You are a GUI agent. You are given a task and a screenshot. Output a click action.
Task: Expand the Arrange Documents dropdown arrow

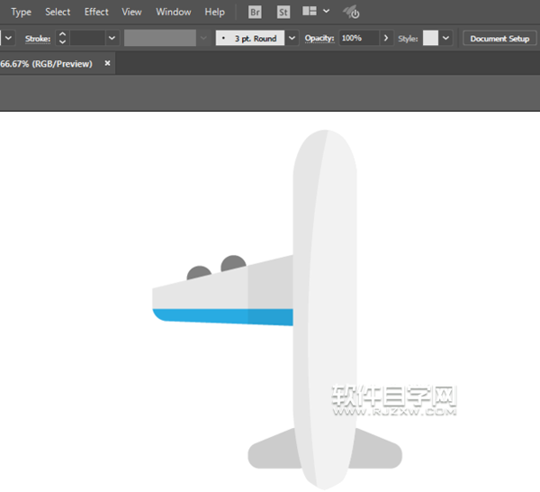tap(326, 12)
